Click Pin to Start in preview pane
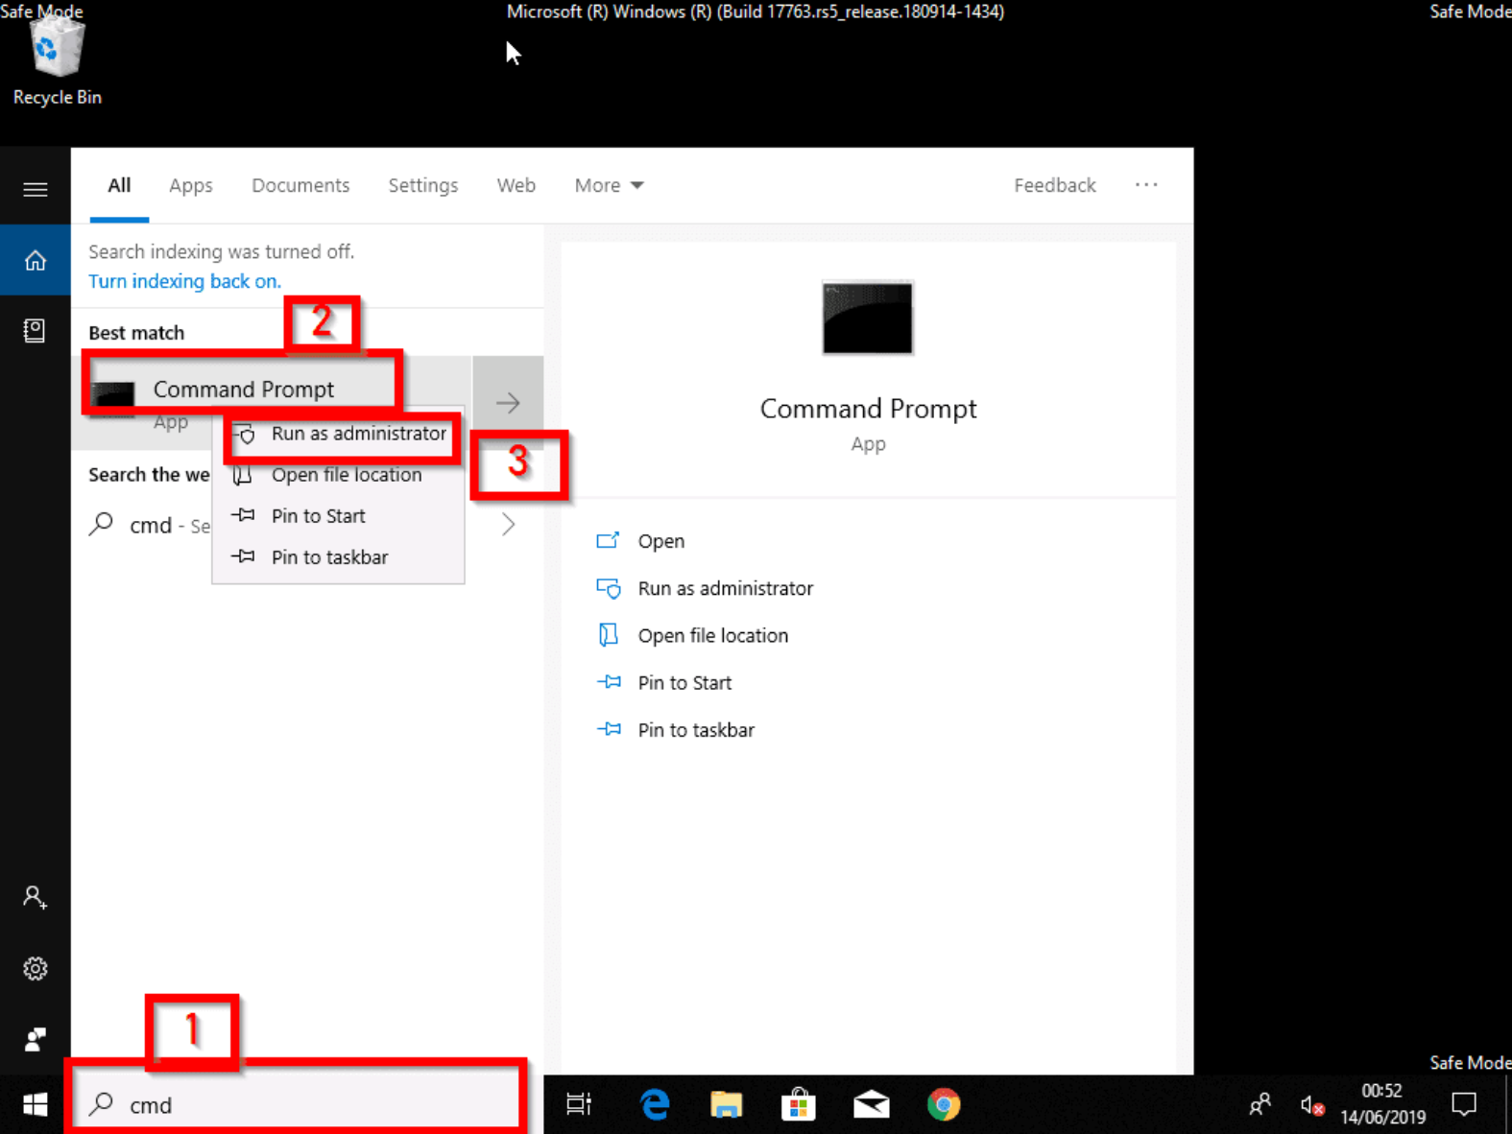 (x=684, y=682)
